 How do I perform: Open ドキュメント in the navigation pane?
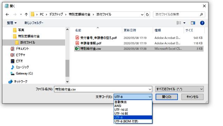22,49
